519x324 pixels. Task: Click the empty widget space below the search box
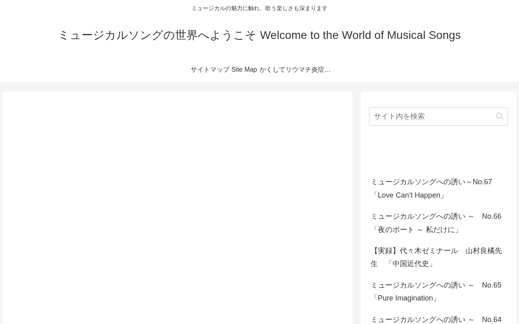[x=438, y=150]
